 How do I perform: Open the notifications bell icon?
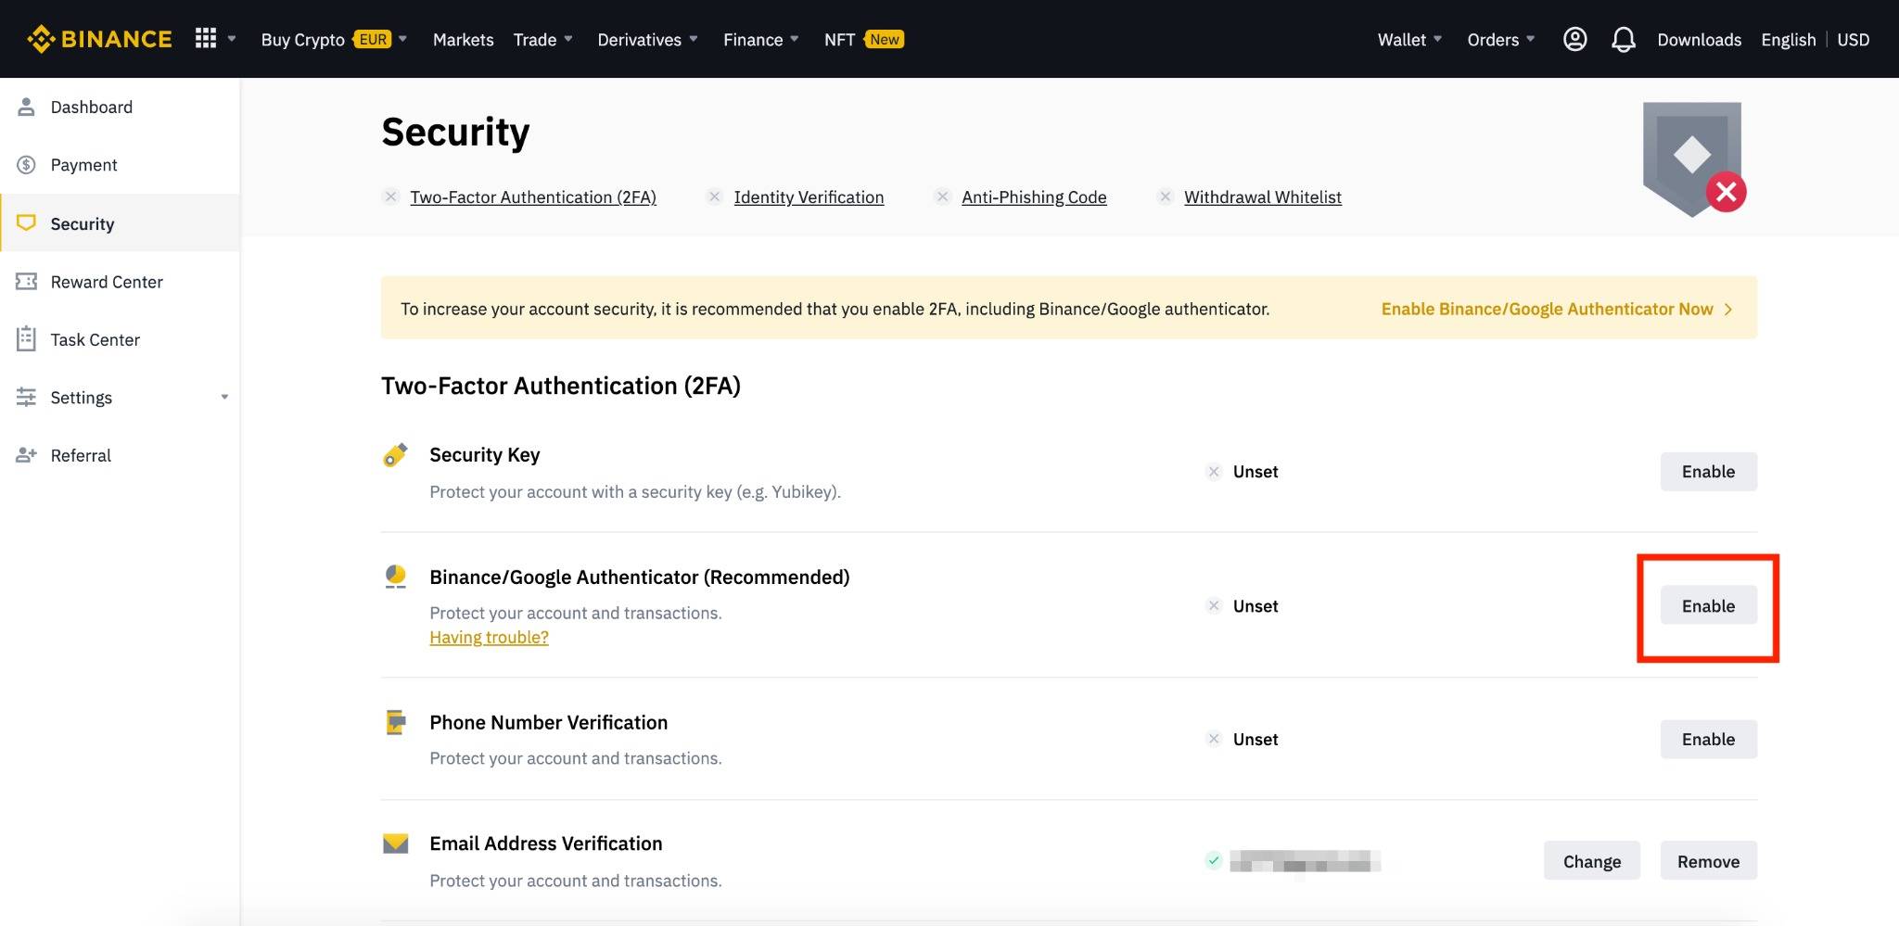[1623, 39]
